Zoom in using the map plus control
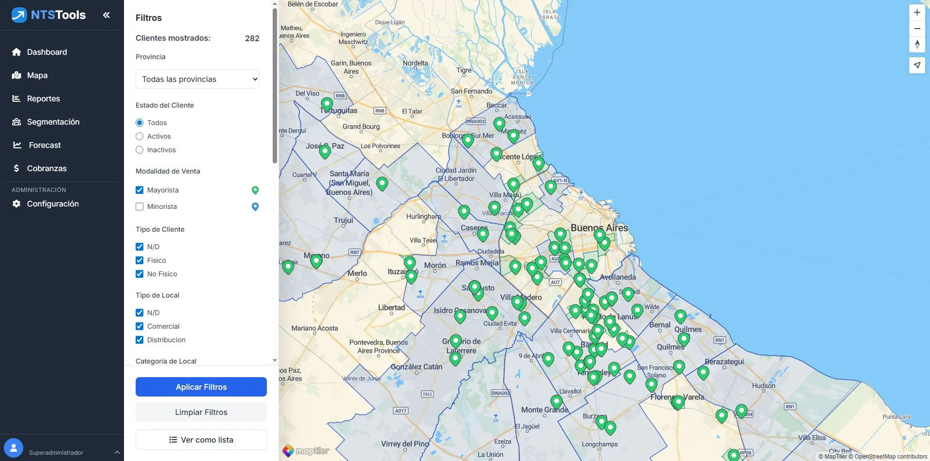930x461 pixels. (917, 12)
